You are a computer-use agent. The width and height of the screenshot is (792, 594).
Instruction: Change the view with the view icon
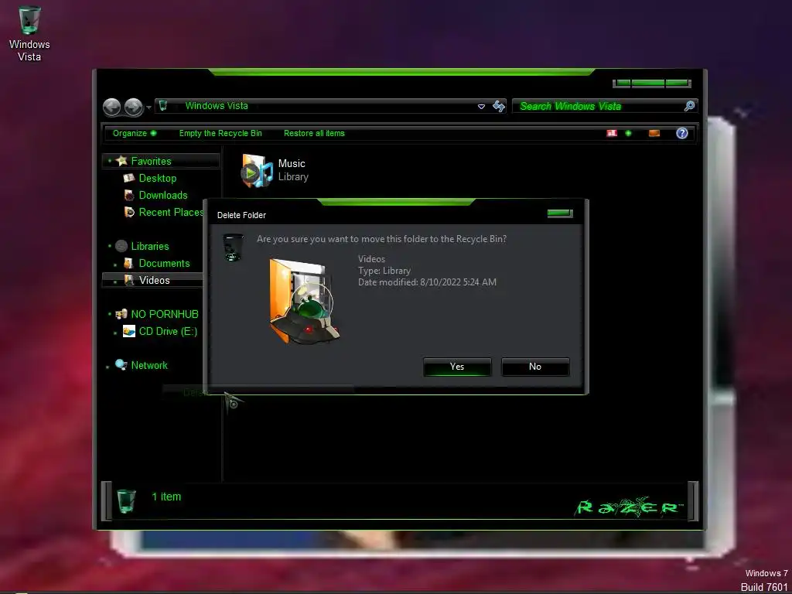(612, 133)
